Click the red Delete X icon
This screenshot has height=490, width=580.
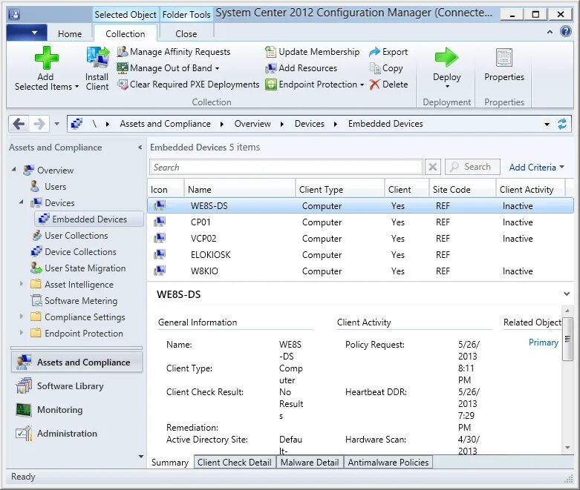click(x=374, y=85)
